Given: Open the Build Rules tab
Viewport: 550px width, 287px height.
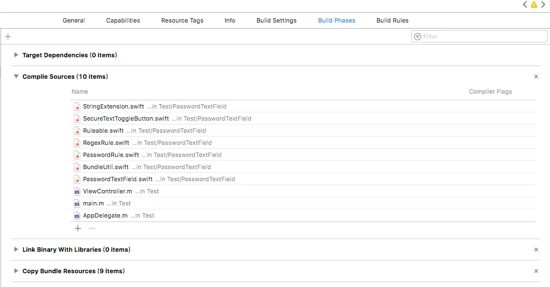Looking at the screenshot, I should (393, 20).
